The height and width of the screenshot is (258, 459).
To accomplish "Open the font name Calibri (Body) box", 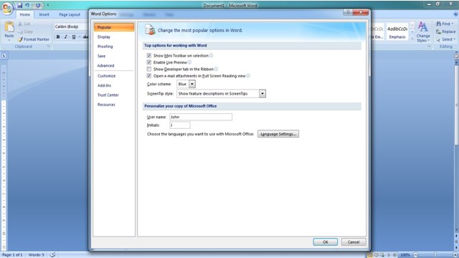I will coord(70,27).
